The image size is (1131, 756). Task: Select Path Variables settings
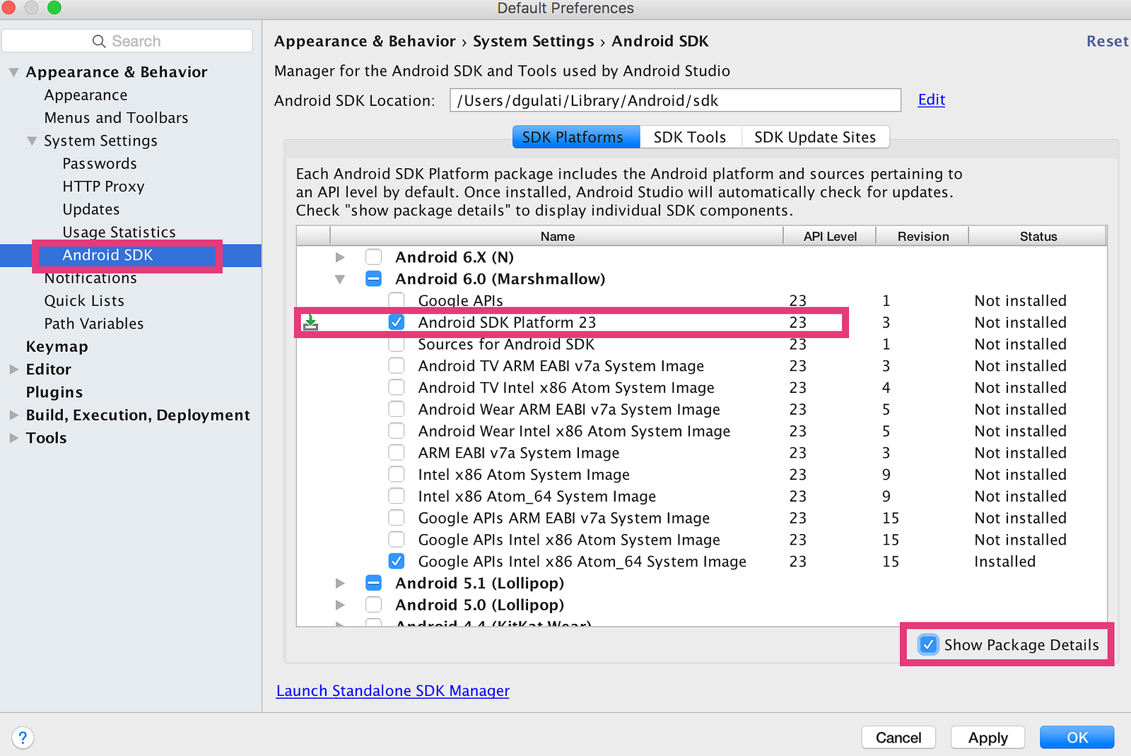pyautogui.click(x=94, y=324)
